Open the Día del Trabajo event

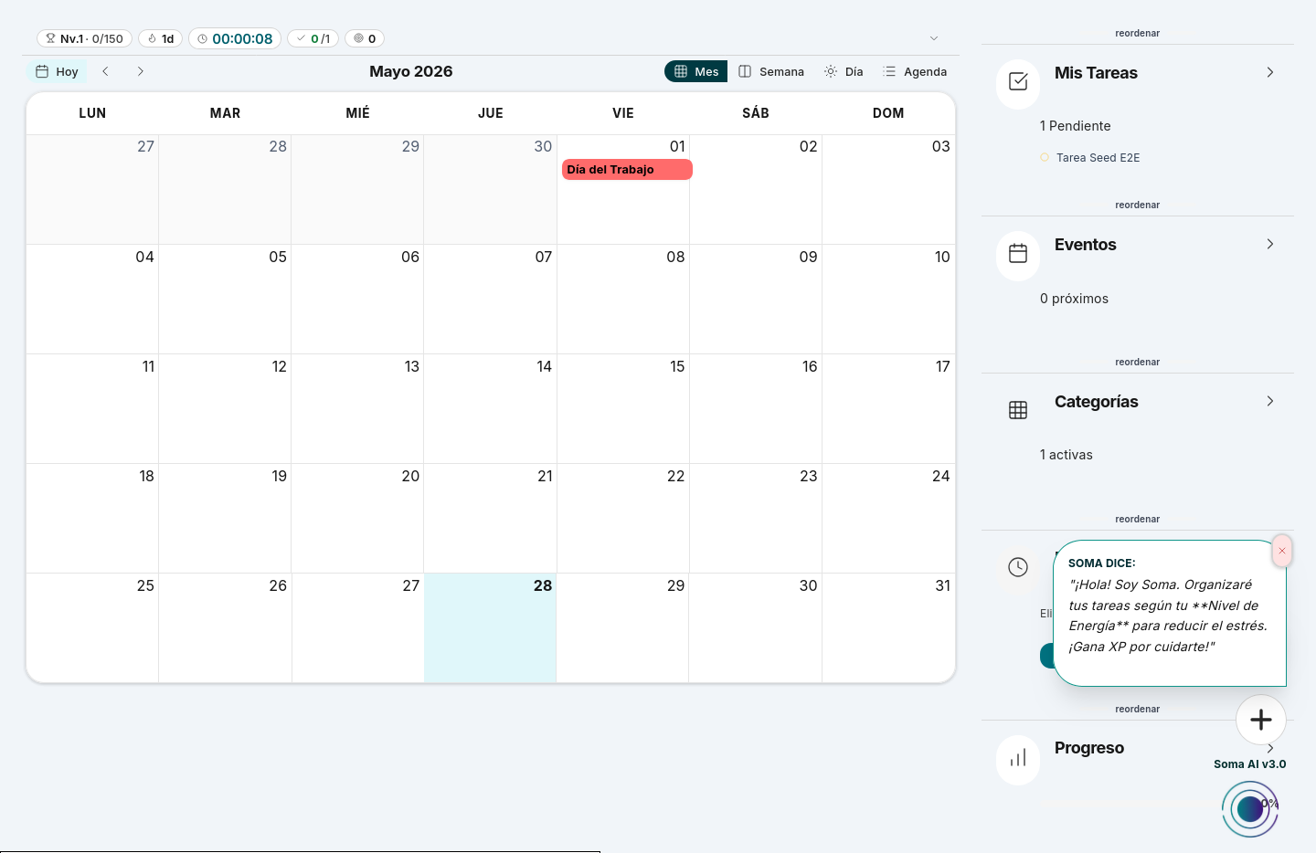[x=627, y=170]
